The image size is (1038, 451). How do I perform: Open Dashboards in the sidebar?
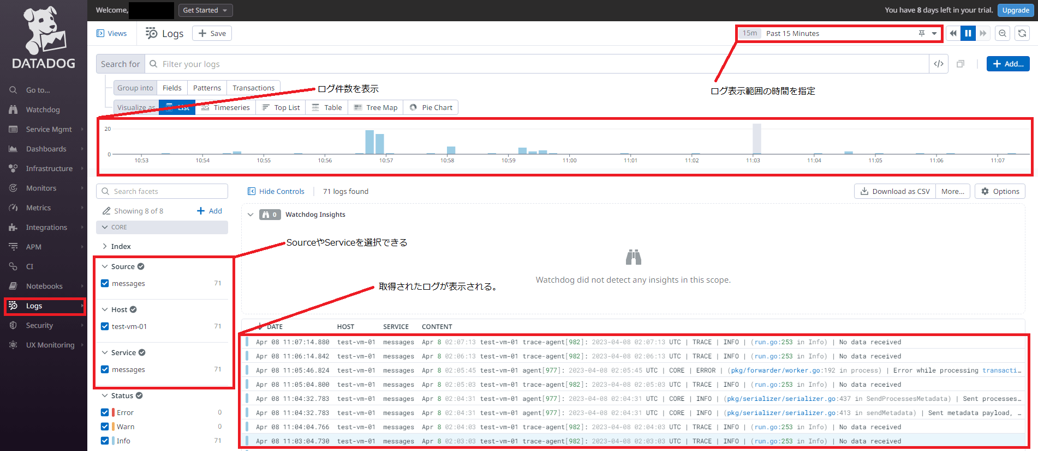pyautogui.click(x=46, y=149)
